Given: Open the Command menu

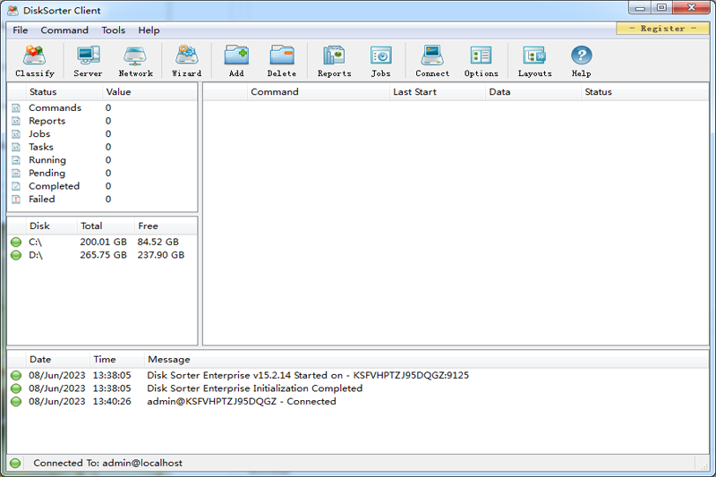Looking at the screenshot, I should 64,30.
